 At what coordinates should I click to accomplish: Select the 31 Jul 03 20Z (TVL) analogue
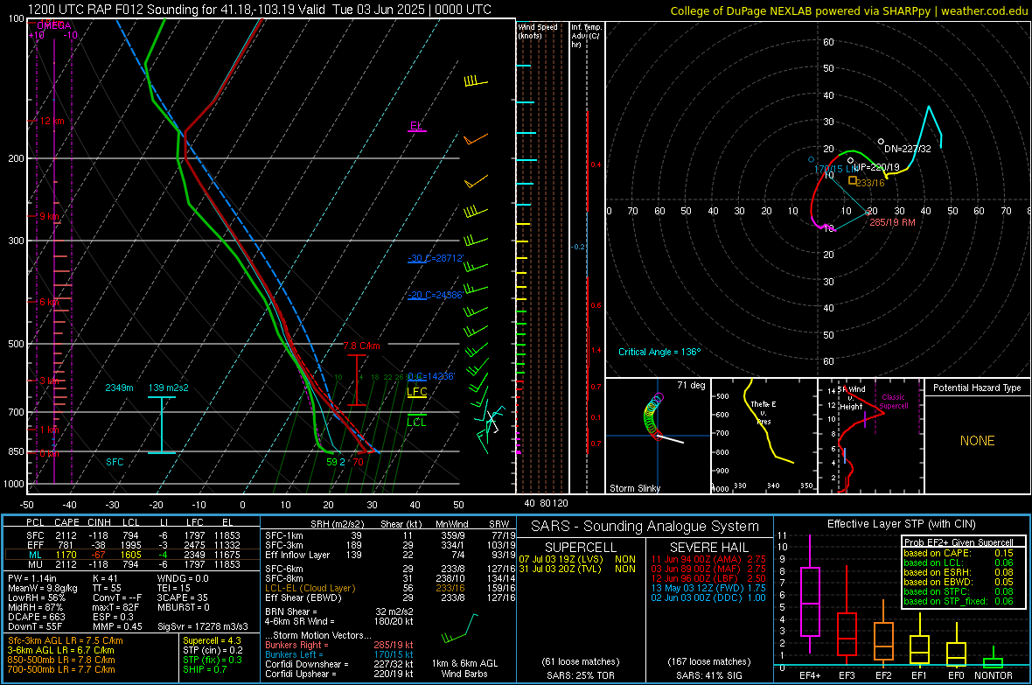coord(577,569)
